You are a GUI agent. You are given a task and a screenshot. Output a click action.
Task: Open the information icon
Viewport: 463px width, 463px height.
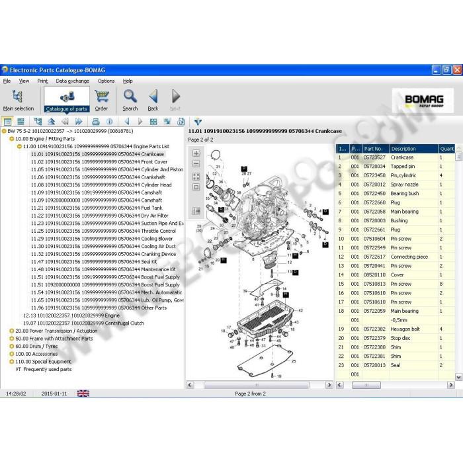(x=110, y=122)
